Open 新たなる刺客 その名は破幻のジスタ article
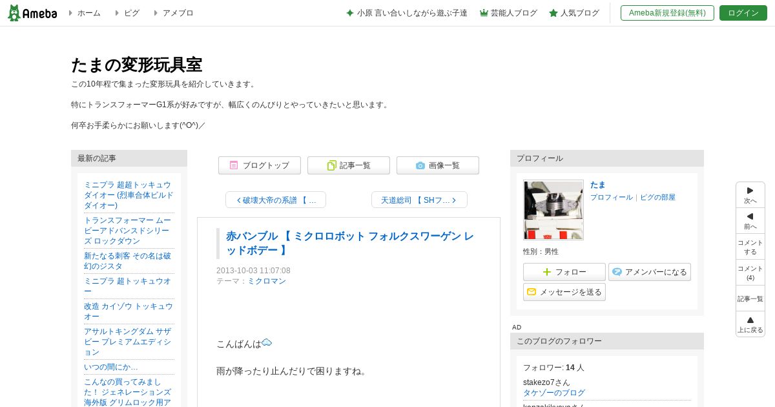Screen dimensions: 775x407 click(127, 261)
